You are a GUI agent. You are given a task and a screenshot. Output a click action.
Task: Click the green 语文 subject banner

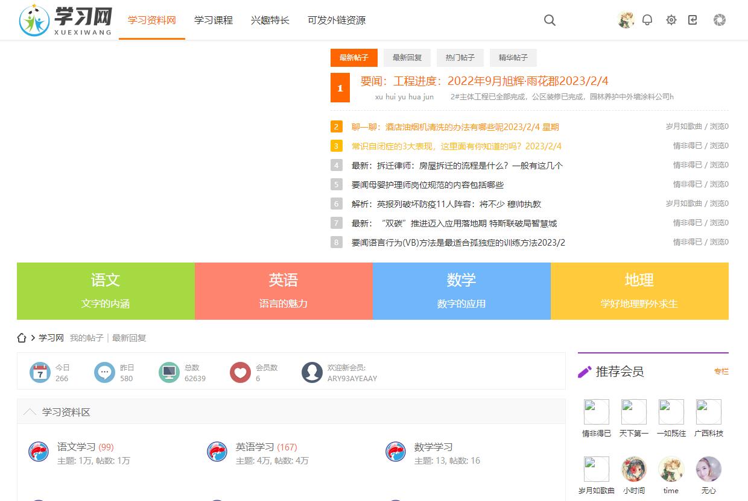click(106, 290)
